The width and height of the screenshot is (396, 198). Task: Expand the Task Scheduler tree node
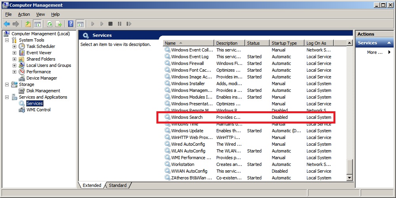(15, 46)
